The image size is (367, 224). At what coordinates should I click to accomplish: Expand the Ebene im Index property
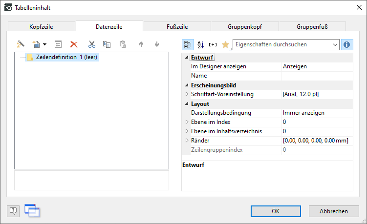point(187,122)
